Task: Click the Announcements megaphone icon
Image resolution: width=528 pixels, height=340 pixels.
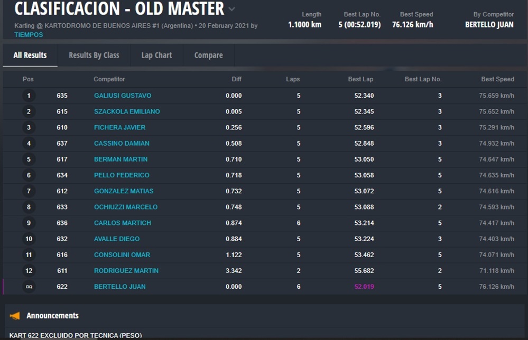Action: (15, 316)
